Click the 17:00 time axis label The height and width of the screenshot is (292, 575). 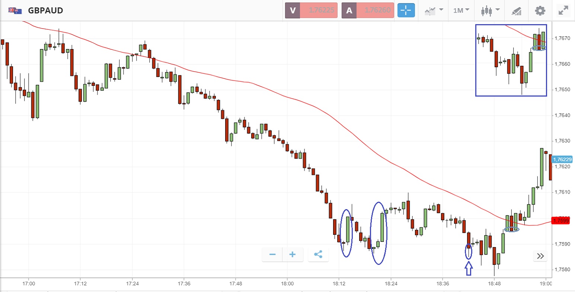click(x=29, y=283)
